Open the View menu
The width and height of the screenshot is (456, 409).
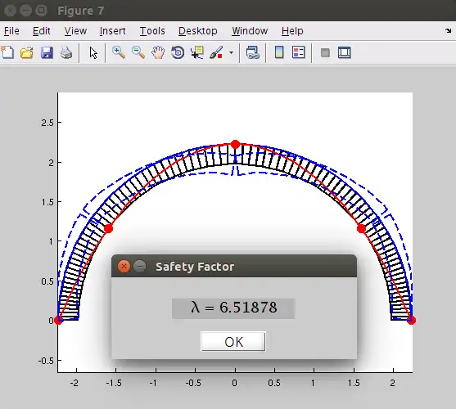pos(75,31)
